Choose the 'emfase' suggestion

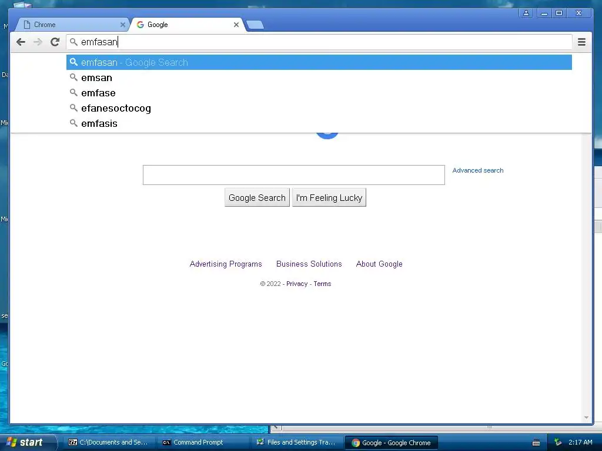(319, 93)
